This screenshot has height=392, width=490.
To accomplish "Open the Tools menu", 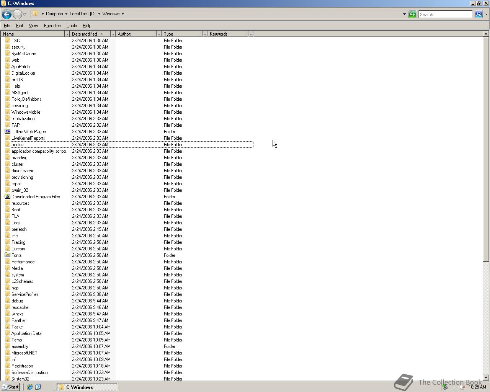I will (x=72, y=26).
